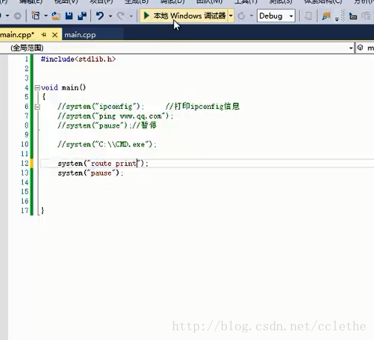Open the dropdown beside the refresh icon
Image resolution: width=374 pixels, height=340 pixels.
[x=251, y=16]
